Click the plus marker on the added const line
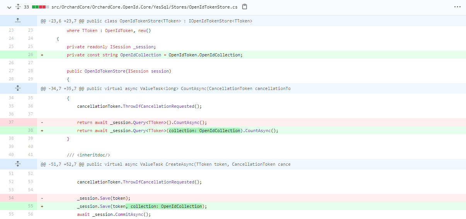Viewport: 466px width, 219px height. pyautogui.click(x=42, y=55)
